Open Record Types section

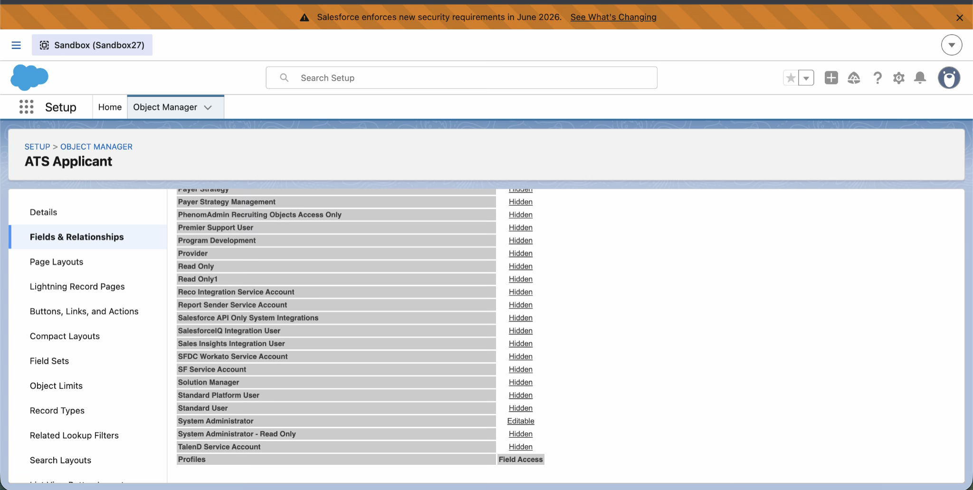tap(57, 410)
